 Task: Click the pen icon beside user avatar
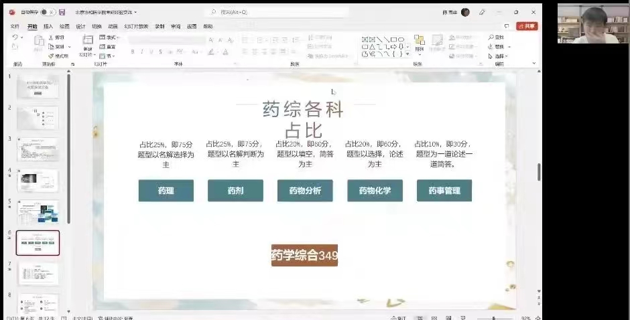pos(482,12)
